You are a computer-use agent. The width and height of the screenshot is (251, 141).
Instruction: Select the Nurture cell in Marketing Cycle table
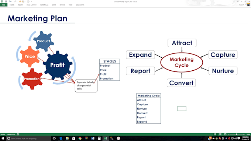148,109
